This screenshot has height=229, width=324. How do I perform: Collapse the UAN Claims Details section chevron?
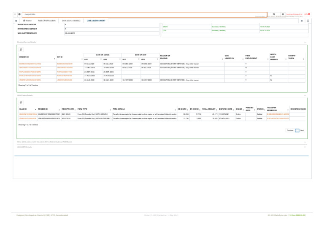(305, 96)
